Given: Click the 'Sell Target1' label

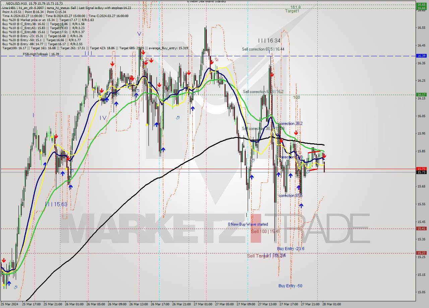Looking at the screenshot, I should [258, 256].
